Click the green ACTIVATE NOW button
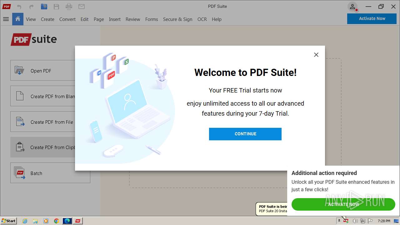Screen dimensions: 400x225 coord(343,204)
